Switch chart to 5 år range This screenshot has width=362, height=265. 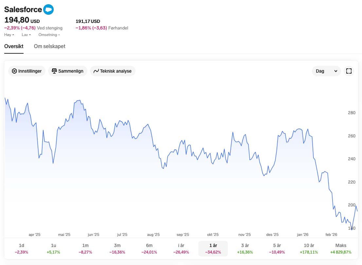point(277,249)
